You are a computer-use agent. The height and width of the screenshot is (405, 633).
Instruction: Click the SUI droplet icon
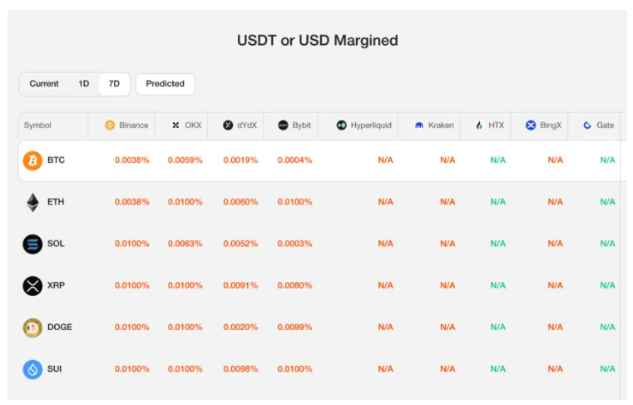pyautogui.click(x=32, y=368)
